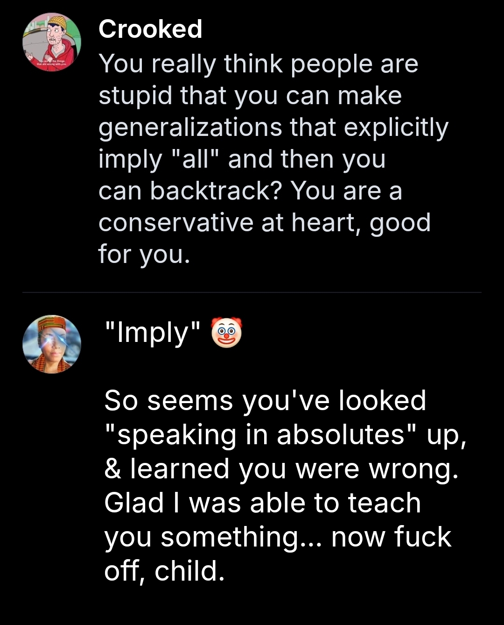Select the word "explicitly" in the first comment
Viewport: 504px width, 625px height.
(396, 127)
